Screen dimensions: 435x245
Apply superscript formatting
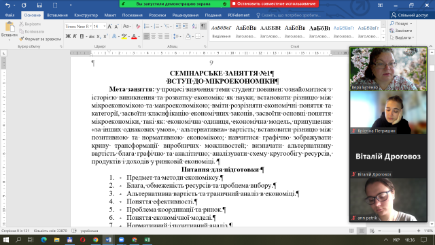[x=105, y=36]
